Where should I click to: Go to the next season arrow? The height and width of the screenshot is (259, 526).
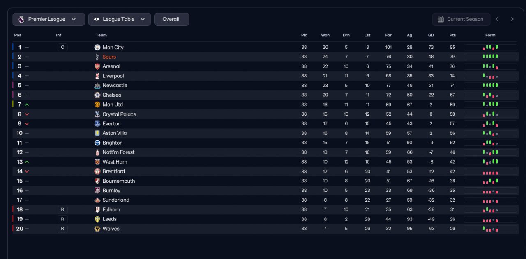[x=512, y=19]
